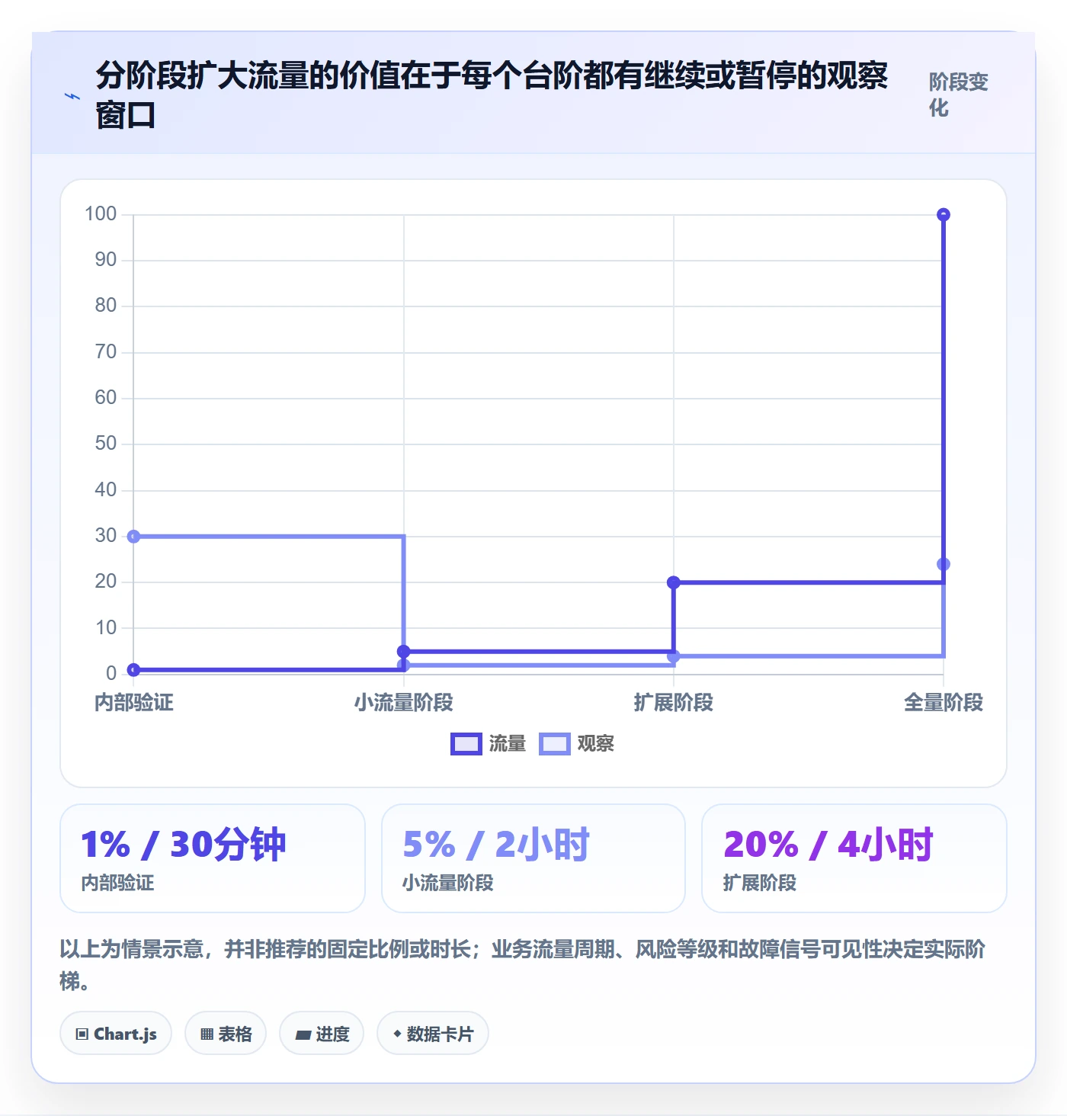Click the y-axis value 50
This screenshot has width=1067, height=1116.
point(106,444)
